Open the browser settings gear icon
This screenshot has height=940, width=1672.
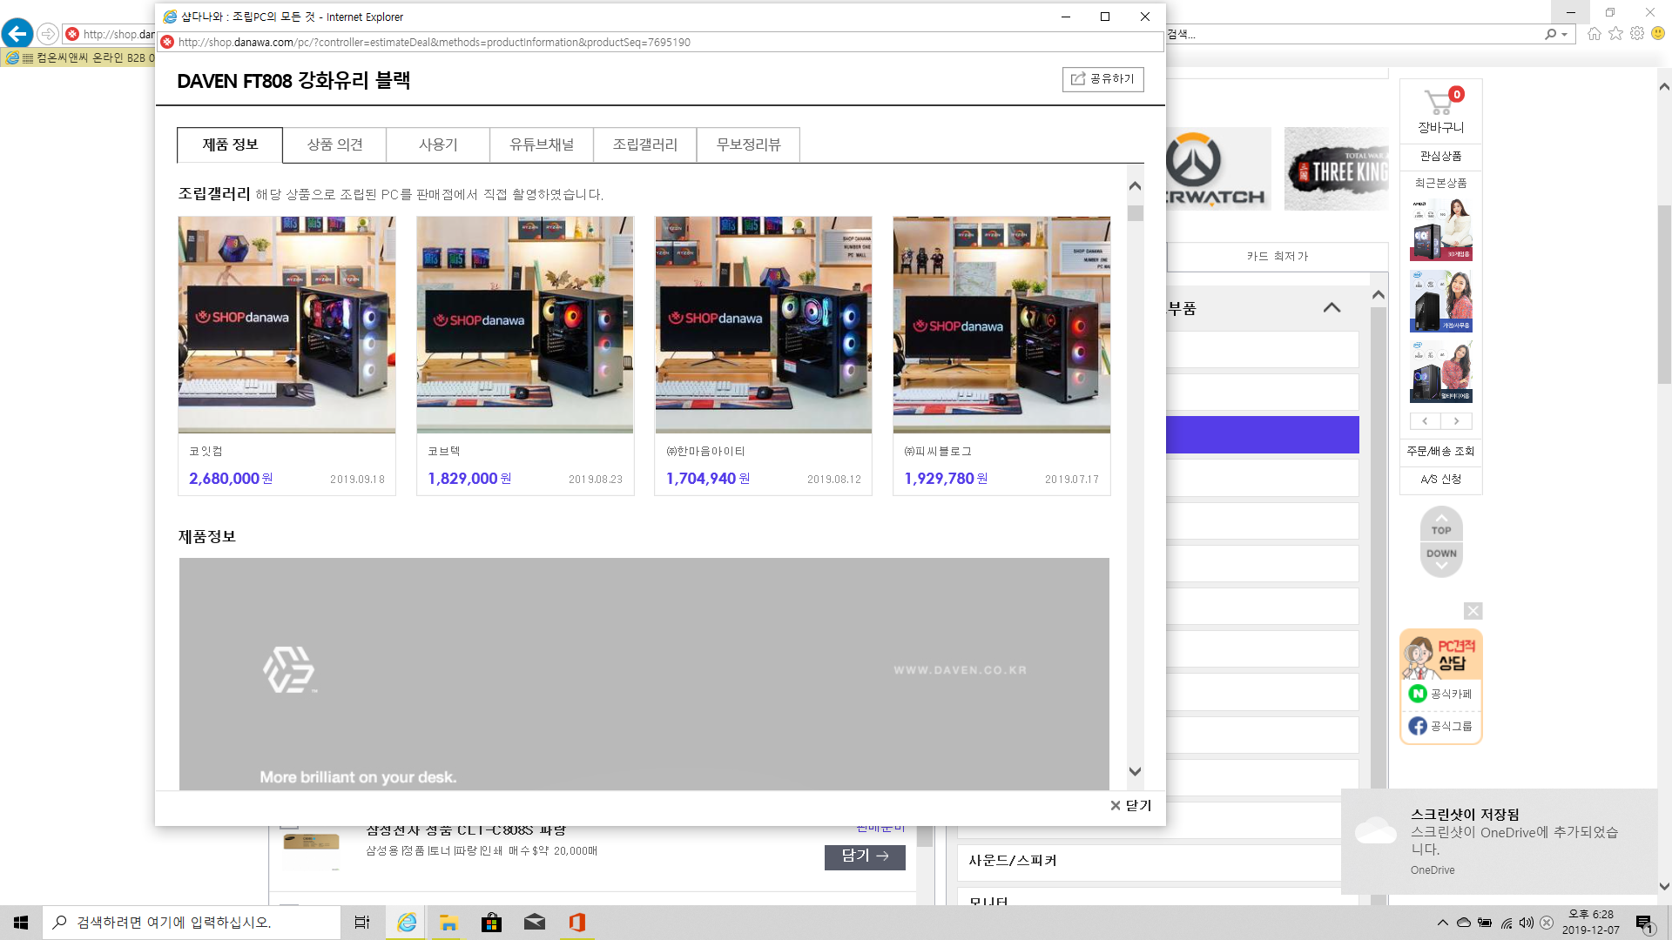coord(1637,34)
